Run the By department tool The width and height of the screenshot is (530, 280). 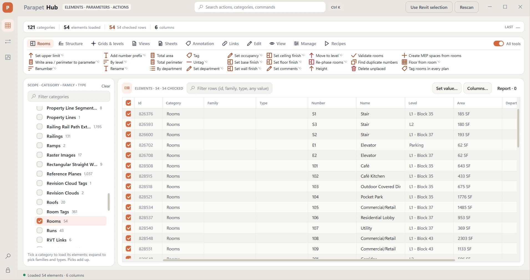click(166, 69)
